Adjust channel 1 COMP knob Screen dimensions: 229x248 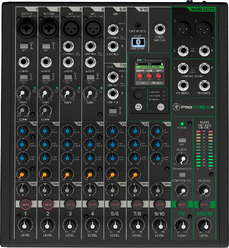click(23, 110)
